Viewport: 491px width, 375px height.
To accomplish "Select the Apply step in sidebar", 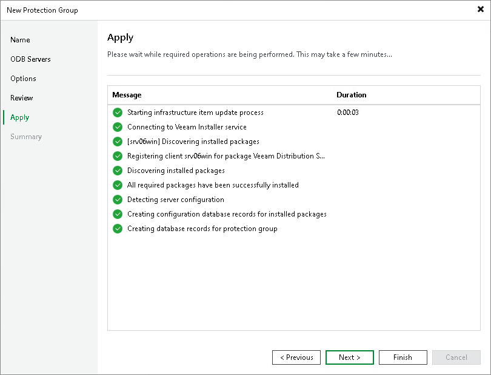I will tap(20, 117).
